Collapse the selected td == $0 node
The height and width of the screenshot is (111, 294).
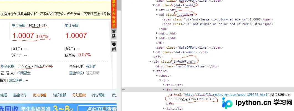pos(164,90)
